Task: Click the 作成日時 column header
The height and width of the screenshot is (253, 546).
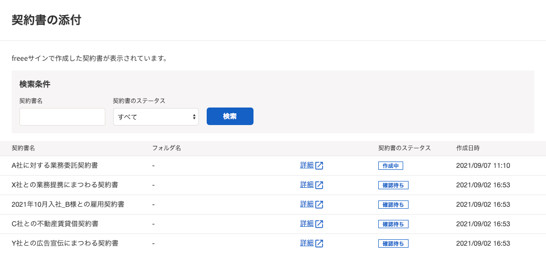Action: pos(468,148)
